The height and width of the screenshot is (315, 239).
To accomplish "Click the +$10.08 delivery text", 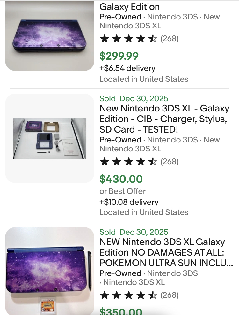I will click(x=129, y=202).
